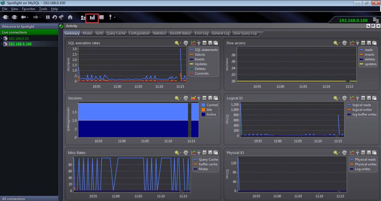Maximize the Logical IO chart
Viewport: 381px width, 201px height.
coord(363,98)
